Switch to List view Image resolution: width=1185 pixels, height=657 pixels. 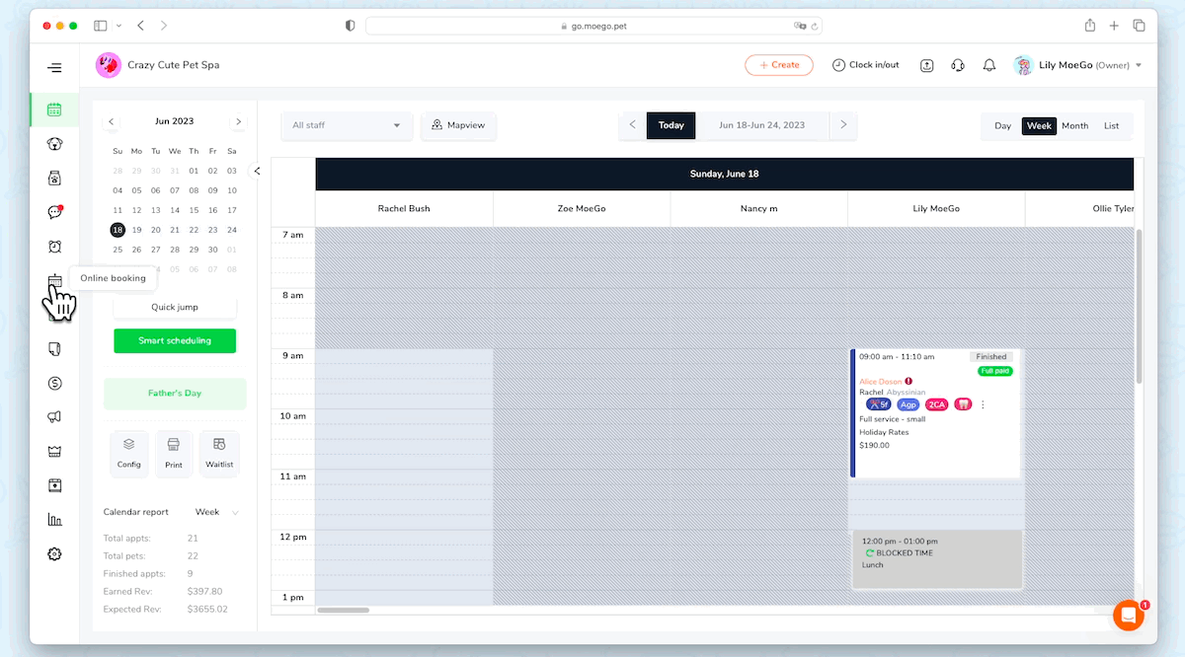tap(1112, 125)
